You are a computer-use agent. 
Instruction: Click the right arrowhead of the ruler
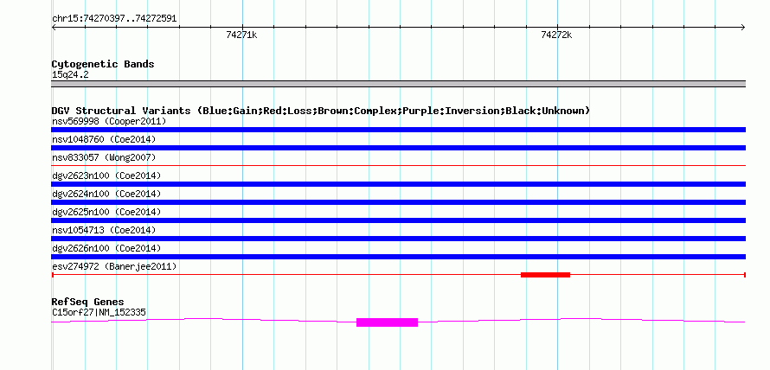(x=743, y=27)
